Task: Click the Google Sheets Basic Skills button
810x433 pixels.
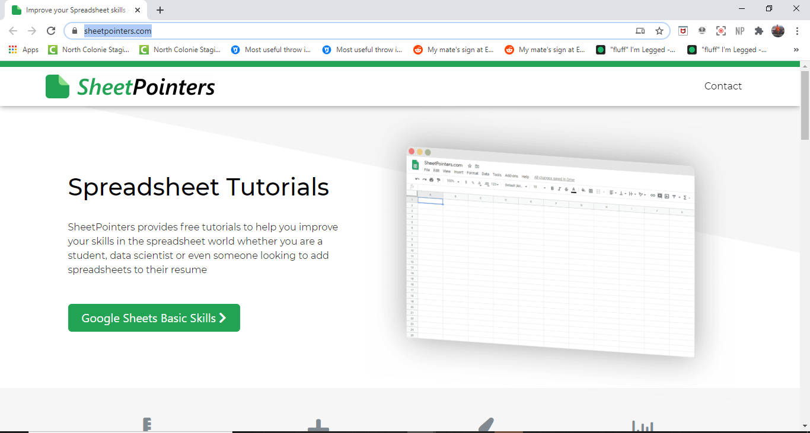Action: click(154, 318)
